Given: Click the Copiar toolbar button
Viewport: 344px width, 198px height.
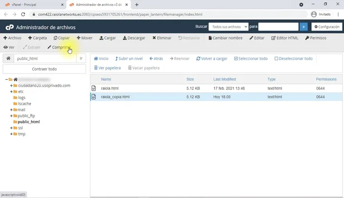Looking at the screenshot, I should click(61, 38).
